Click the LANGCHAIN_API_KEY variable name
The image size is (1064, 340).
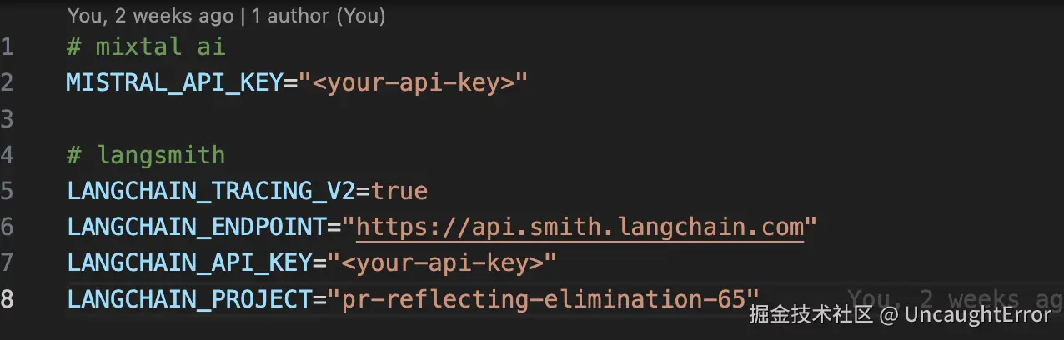pyautogui.click(x=189, y=262)
